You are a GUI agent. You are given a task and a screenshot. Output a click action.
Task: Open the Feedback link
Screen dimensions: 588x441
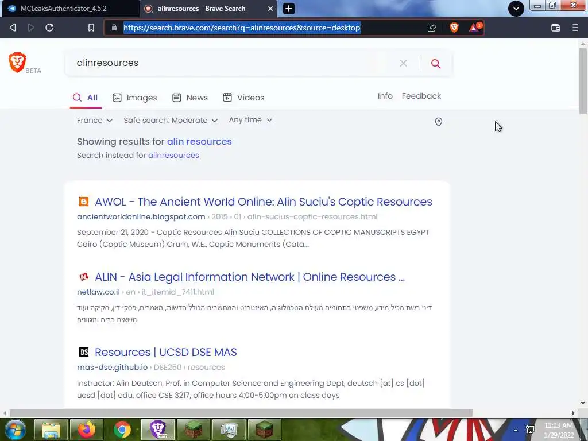point(421,96)
